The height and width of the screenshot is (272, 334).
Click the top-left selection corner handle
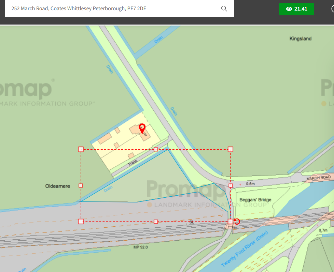point(81,149)
